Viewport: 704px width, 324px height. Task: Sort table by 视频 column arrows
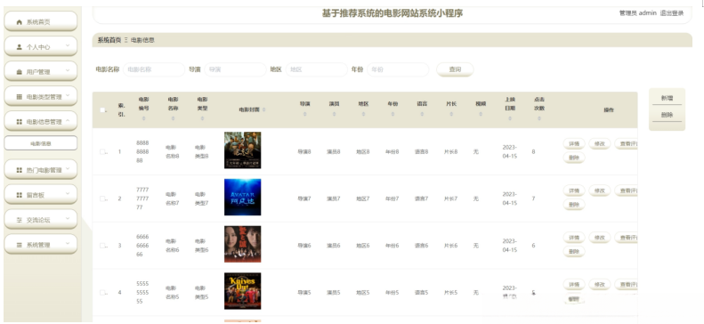coord(481,115)
